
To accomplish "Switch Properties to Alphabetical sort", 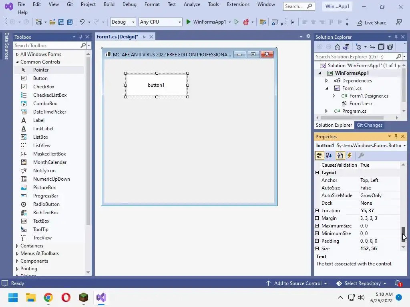I will pyautogui.click(x=329, y=155).
